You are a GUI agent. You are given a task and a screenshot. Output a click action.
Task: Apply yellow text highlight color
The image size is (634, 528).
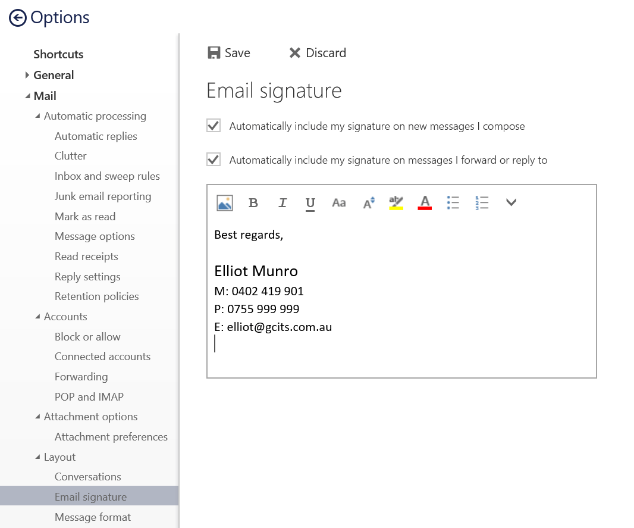396,203
